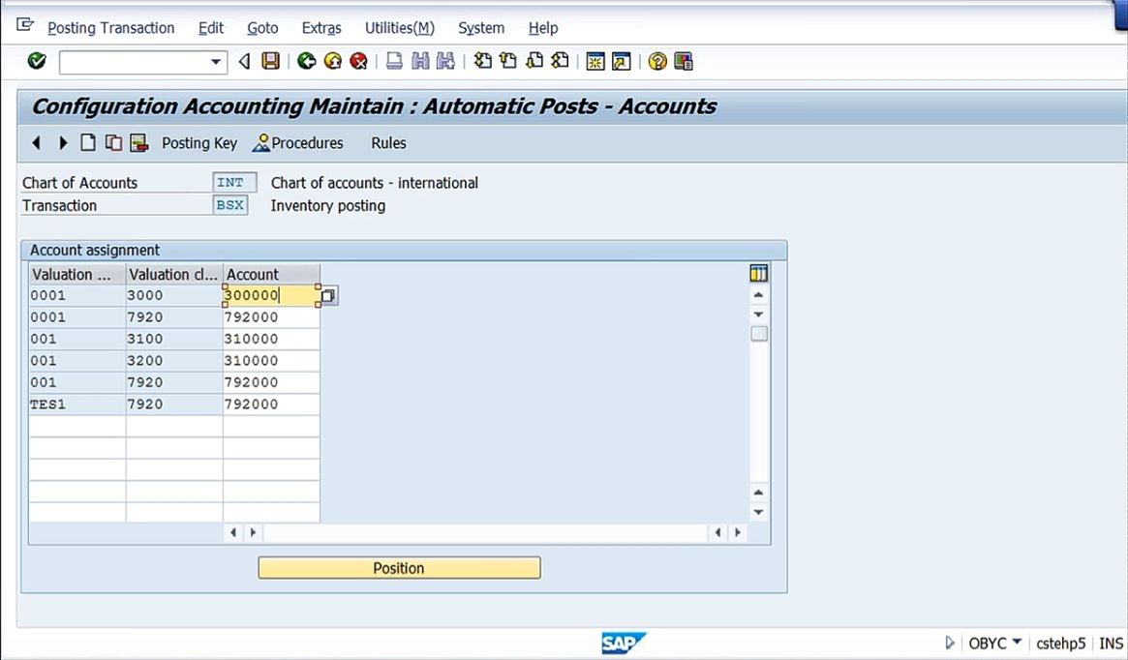Click the yellow Exit icon
Image resolution: width=1128 pixels, height=660 pixels.
click(333, 61)
